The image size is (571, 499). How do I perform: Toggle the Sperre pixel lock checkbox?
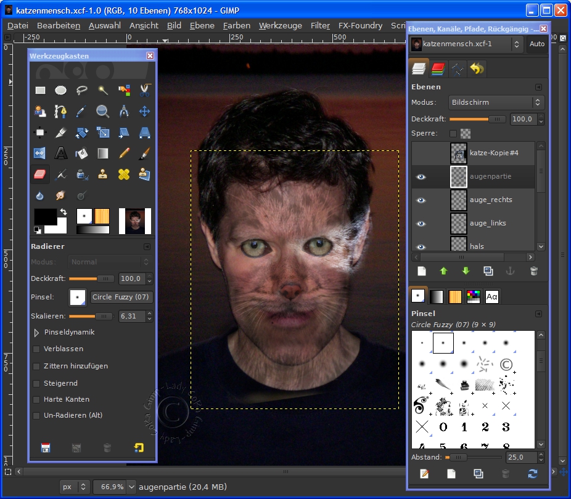453,134
